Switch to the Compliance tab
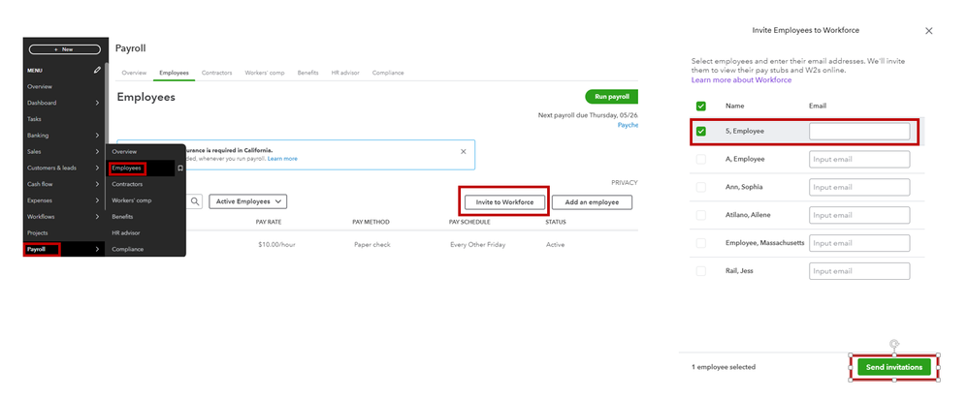This screenshot has width=968, height=398. pos(388,73)
